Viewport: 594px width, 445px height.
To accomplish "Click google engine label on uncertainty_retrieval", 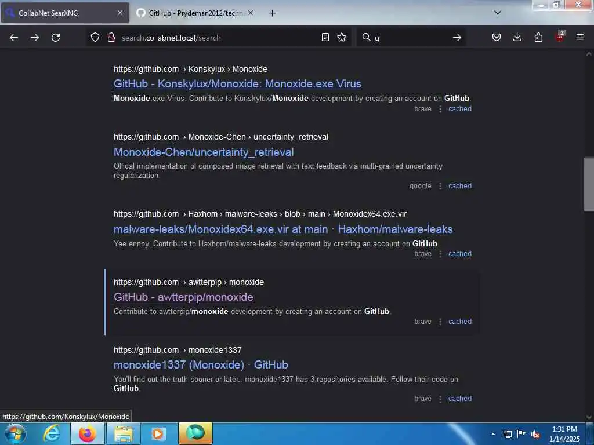I will [420, 186].
